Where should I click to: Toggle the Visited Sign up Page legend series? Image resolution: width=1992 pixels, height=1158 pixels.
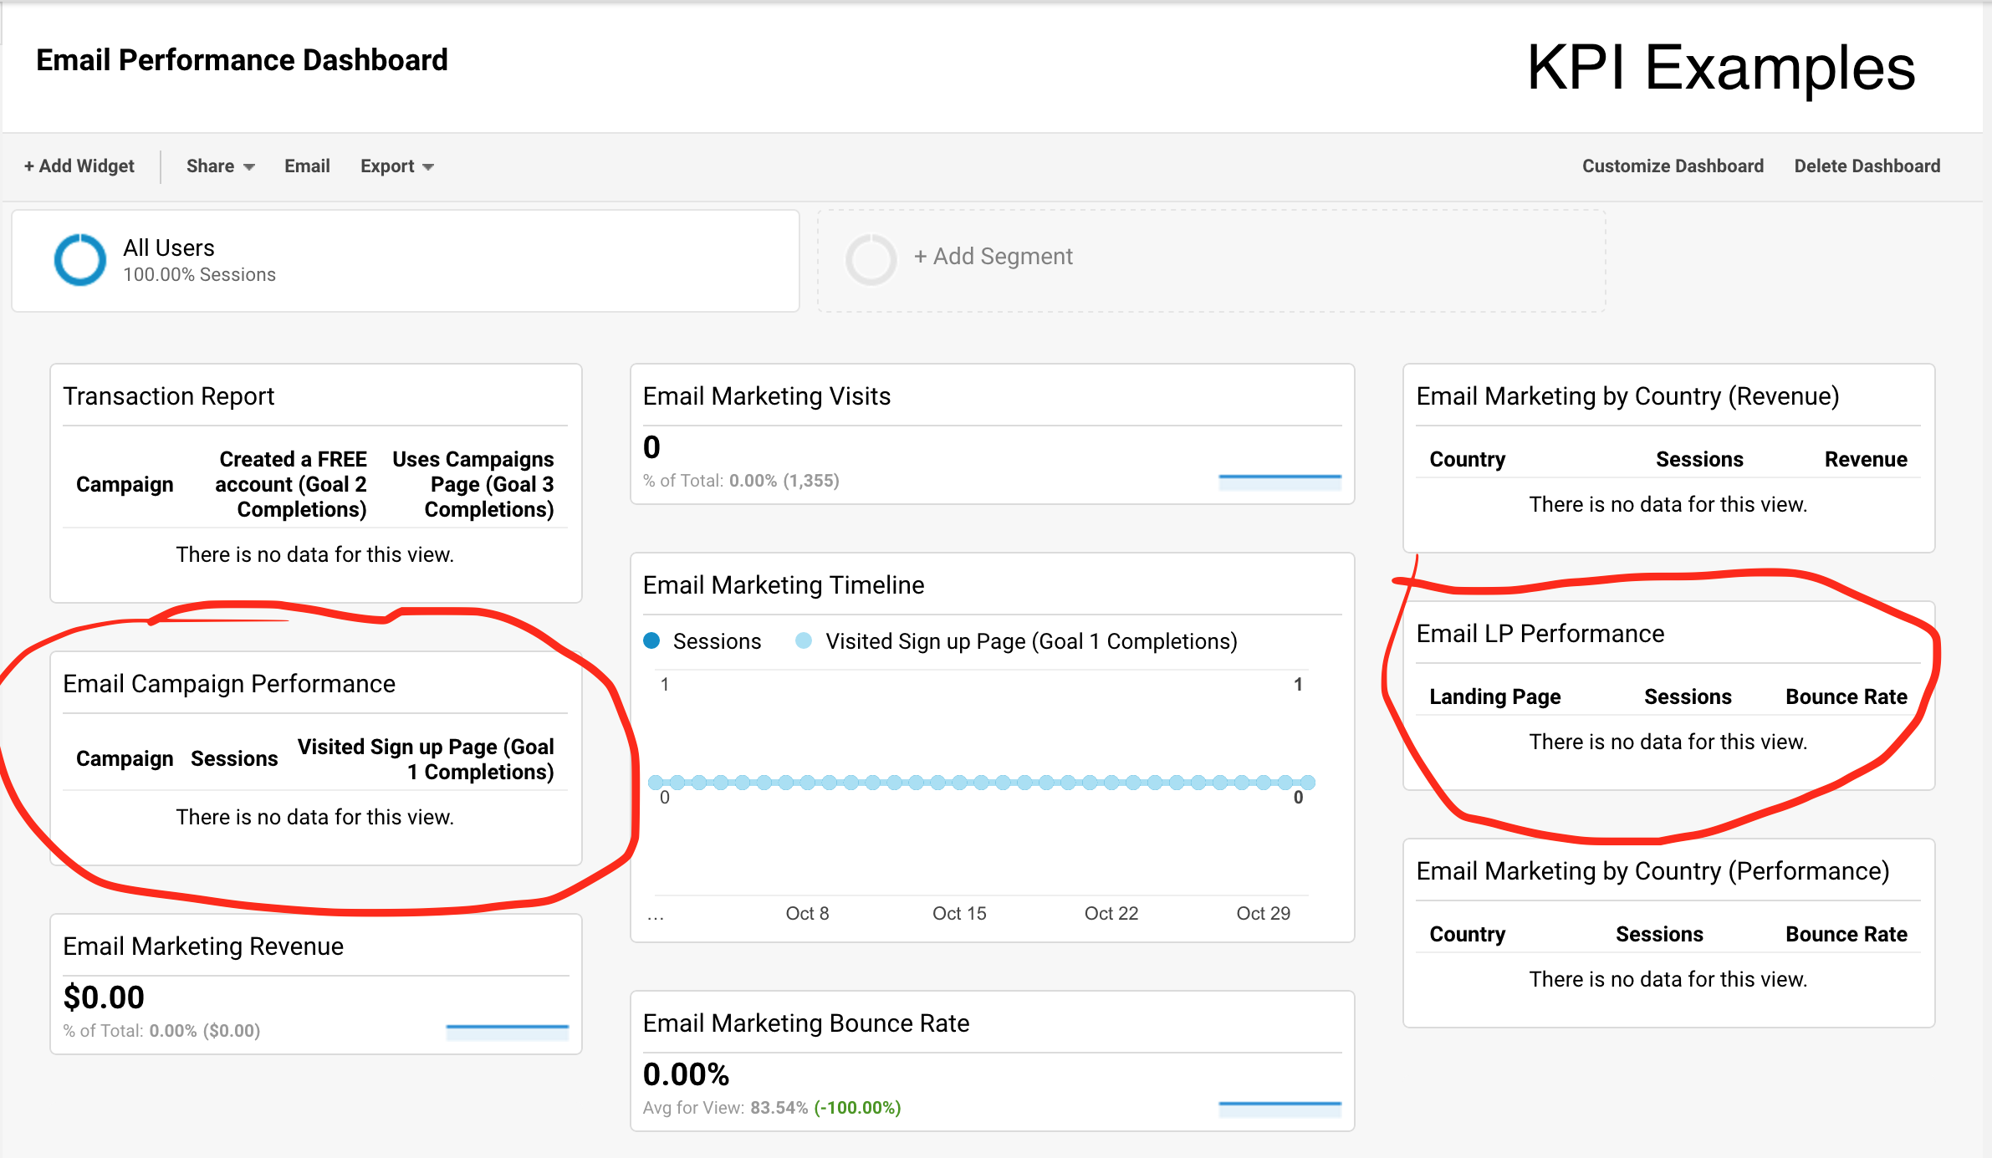(1030, 641)
